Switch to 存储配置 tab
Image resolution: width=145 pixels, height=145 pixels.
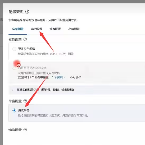click(74, 29)
